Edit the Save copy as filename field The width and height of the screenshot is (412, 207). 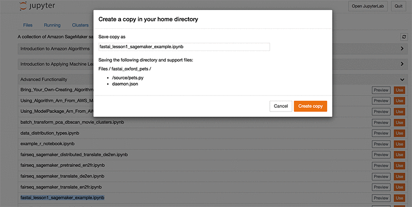coord(184,47)
